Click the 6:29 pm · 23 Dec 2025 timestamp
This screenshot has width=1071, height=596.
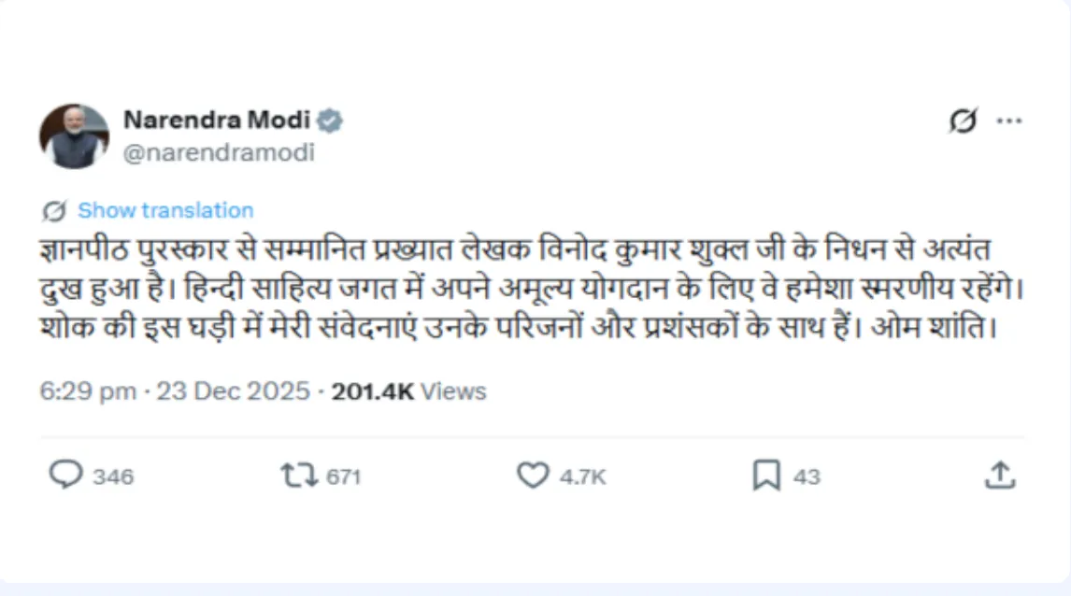coord(174,391)
